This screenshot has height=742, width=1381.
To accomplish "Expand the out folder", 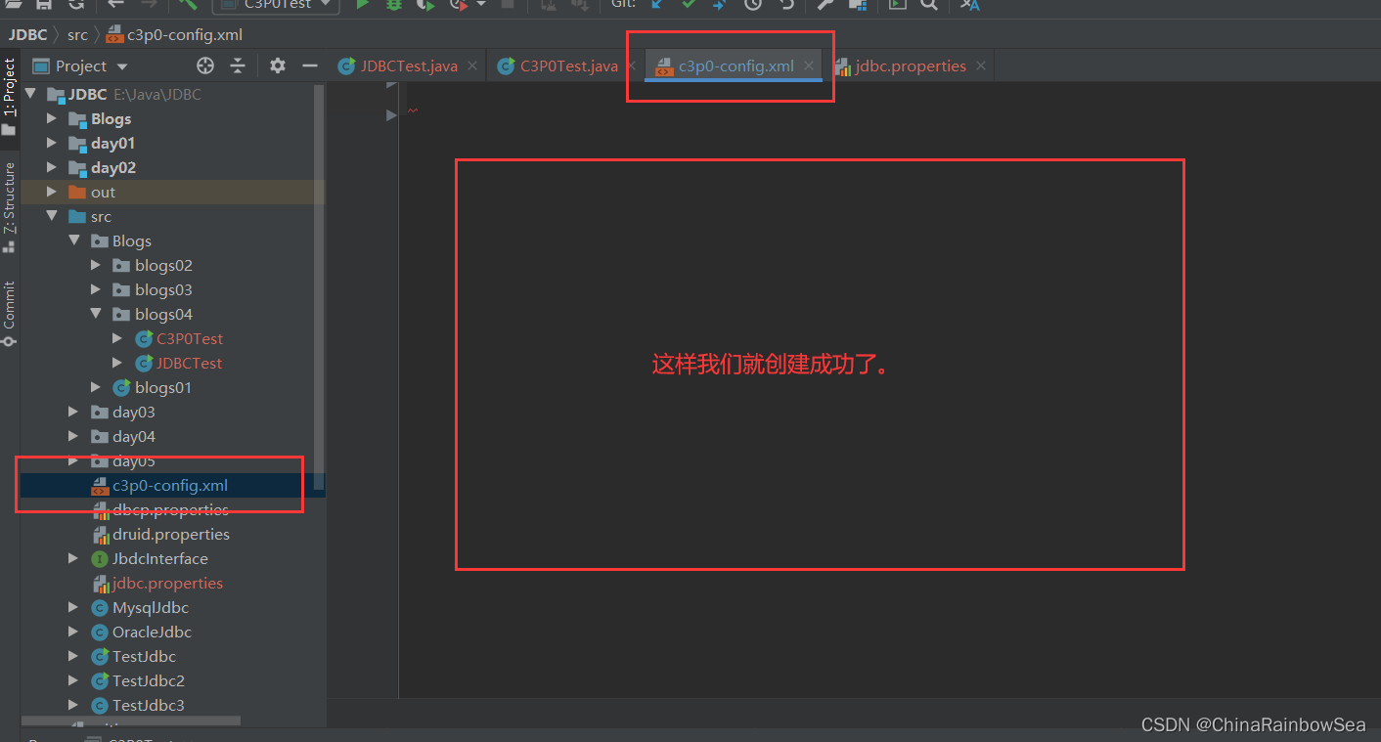I will [x=52, y=192].
